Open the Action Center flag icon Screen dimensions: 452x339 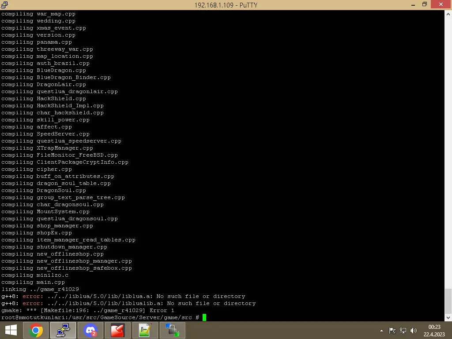[x=392, y=331]
